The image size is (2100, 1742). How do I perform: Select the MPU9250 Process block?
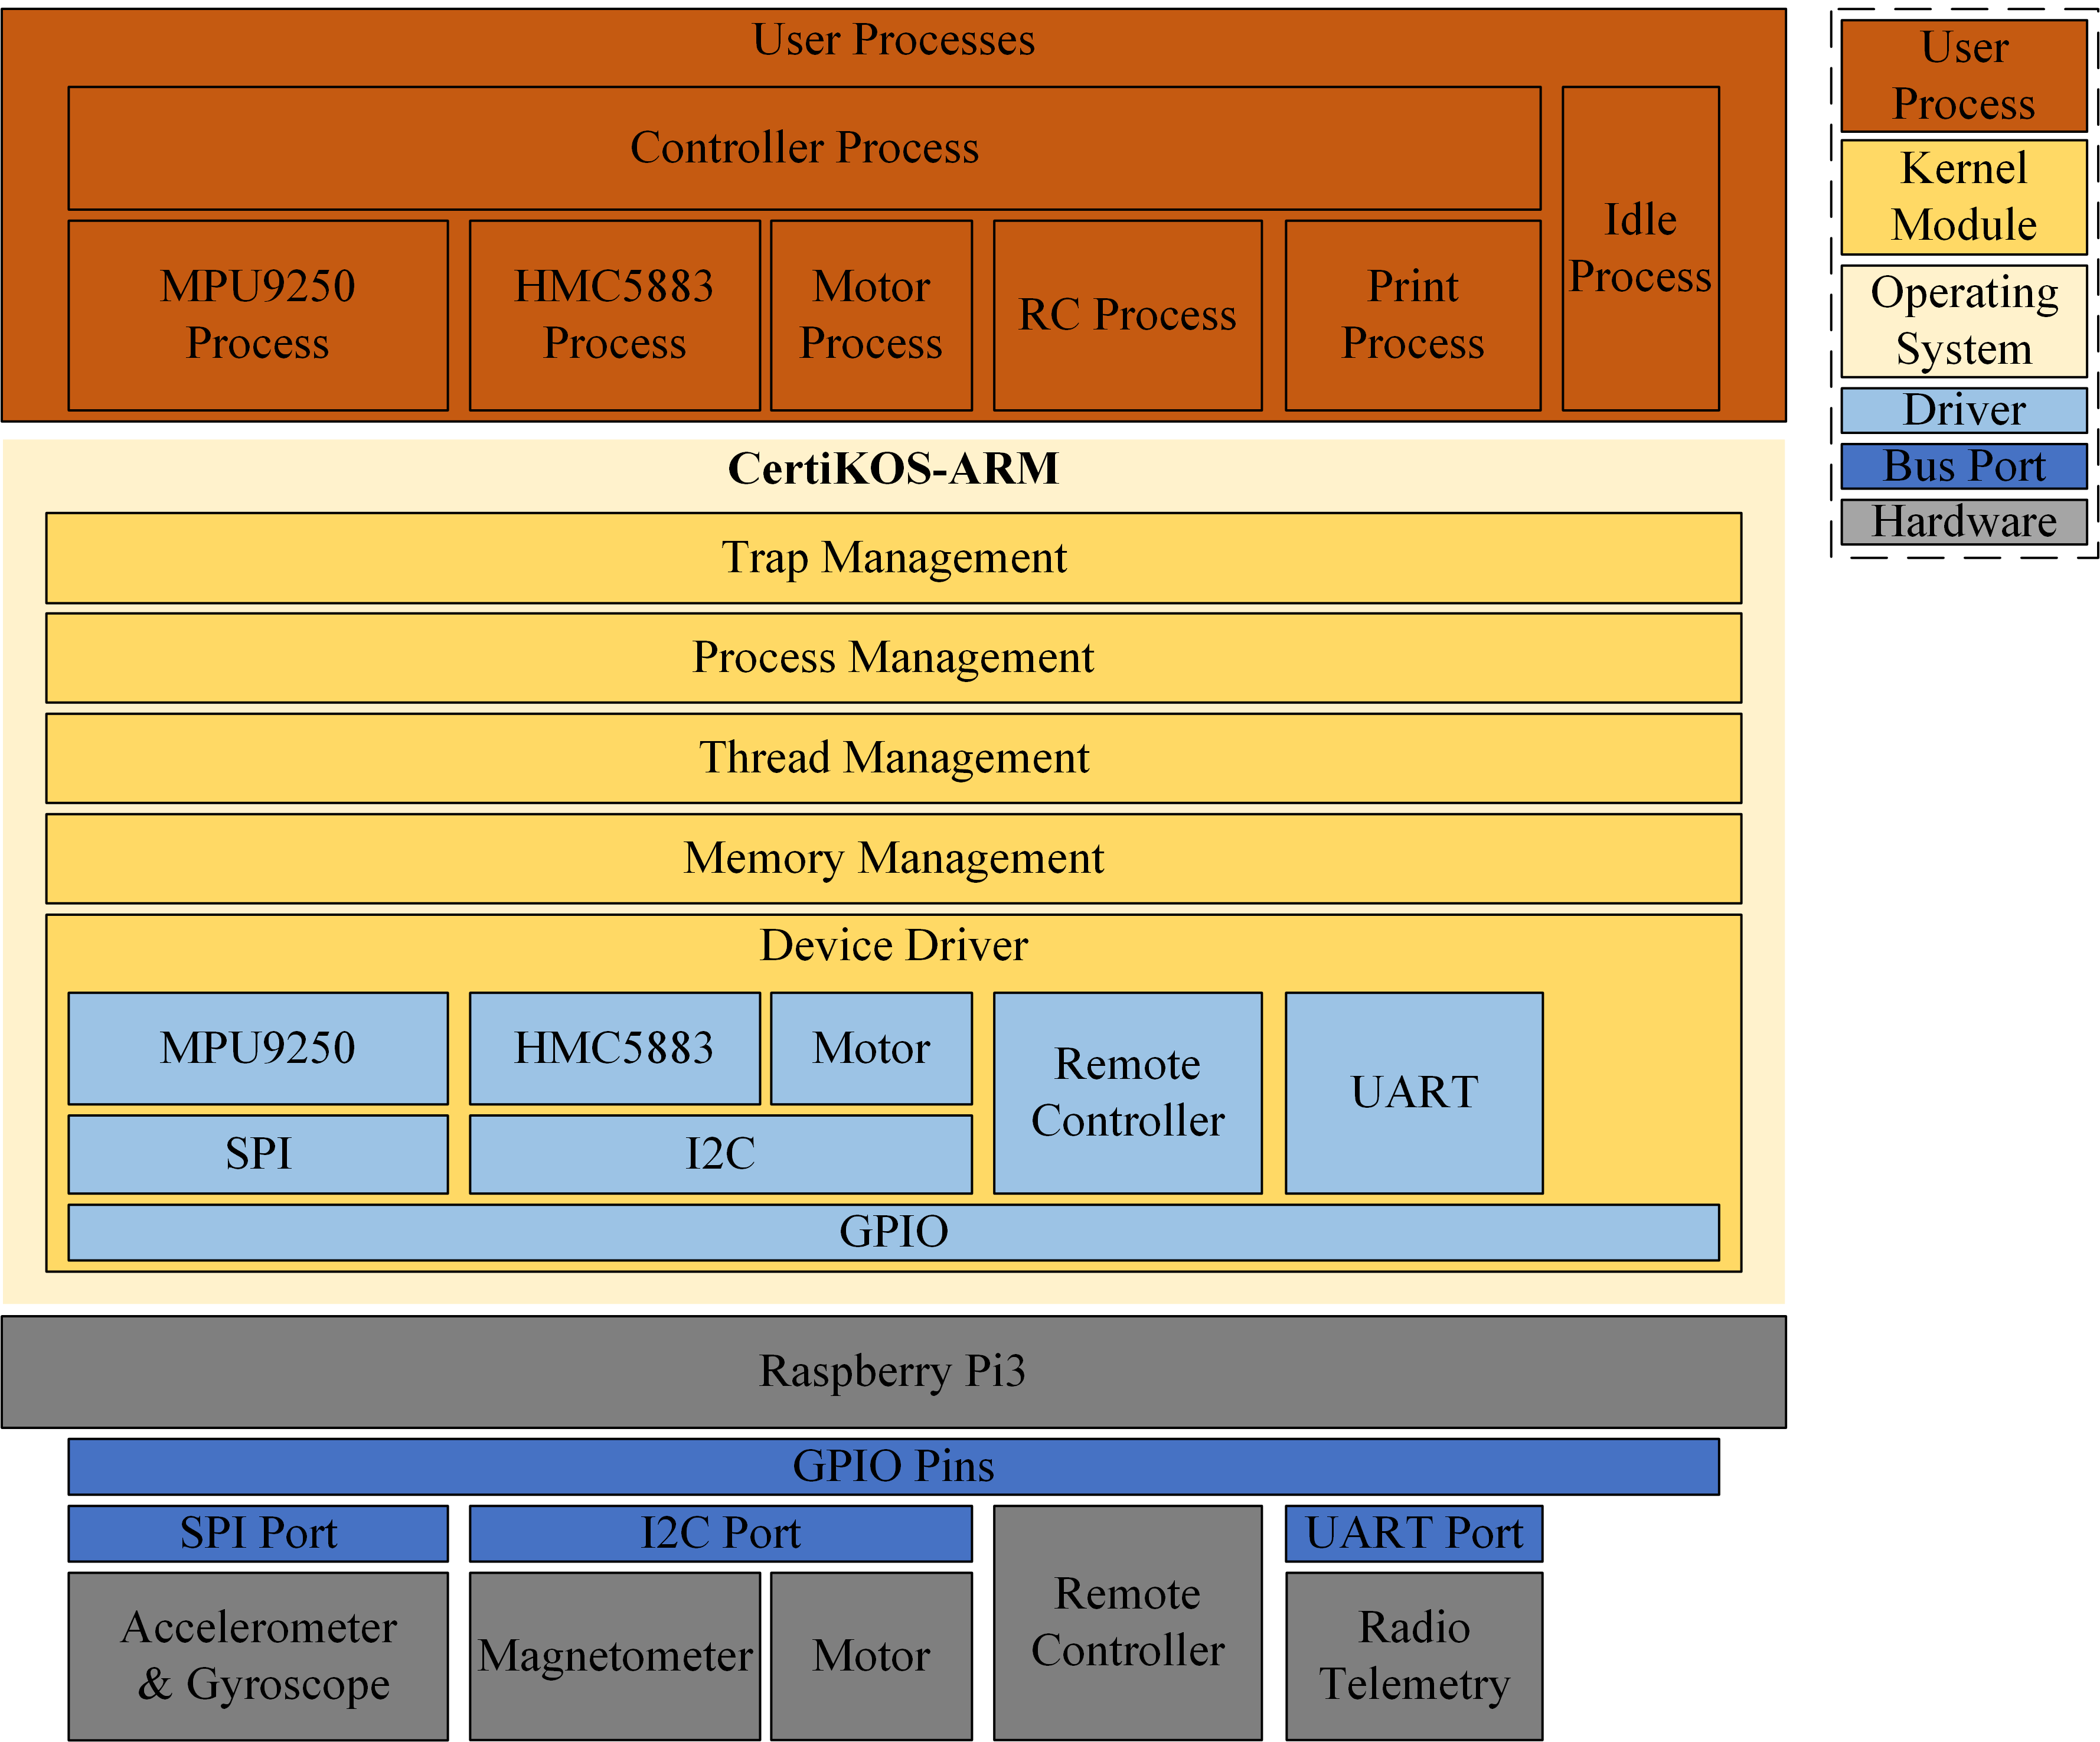[x=258, y=315]
